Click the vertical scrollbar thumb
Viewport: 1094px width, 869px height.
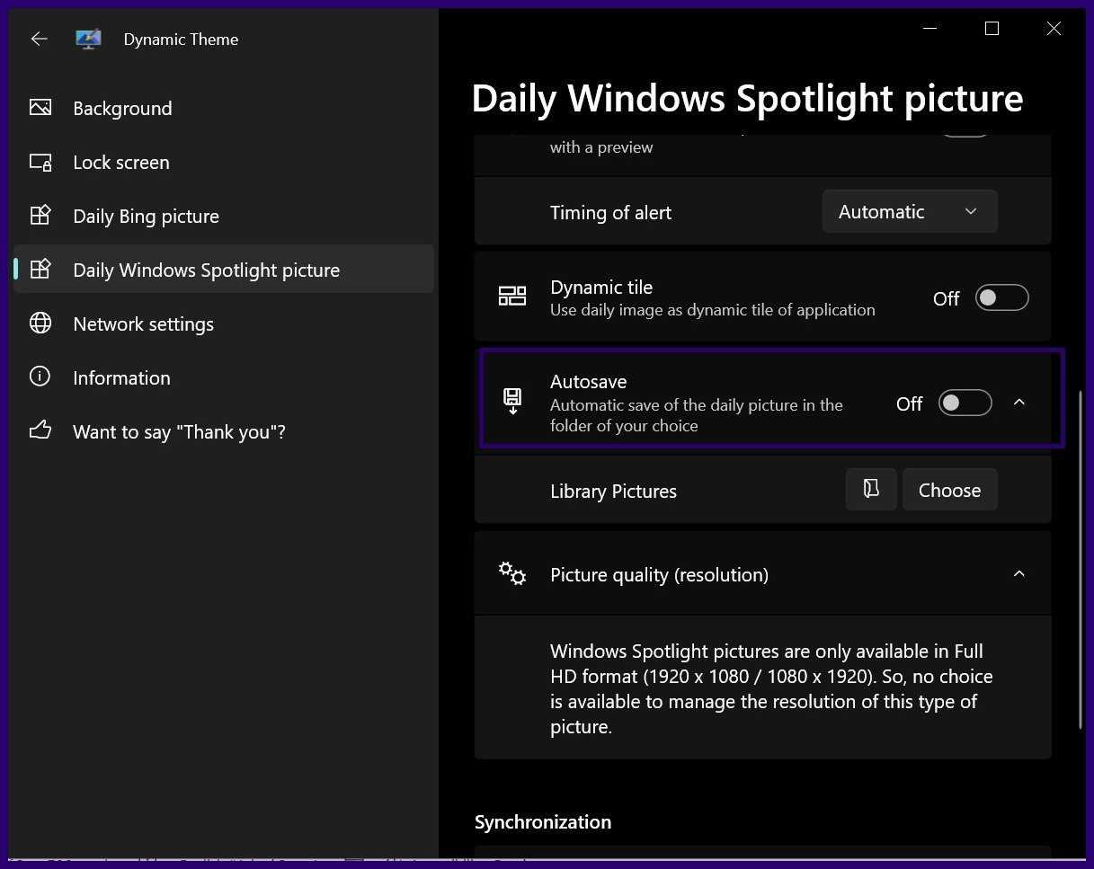(1081, 557)
